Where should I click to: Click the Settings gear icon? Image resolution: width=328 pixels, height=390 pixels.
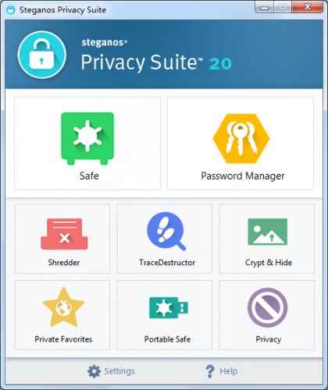(x=94, y=371)
